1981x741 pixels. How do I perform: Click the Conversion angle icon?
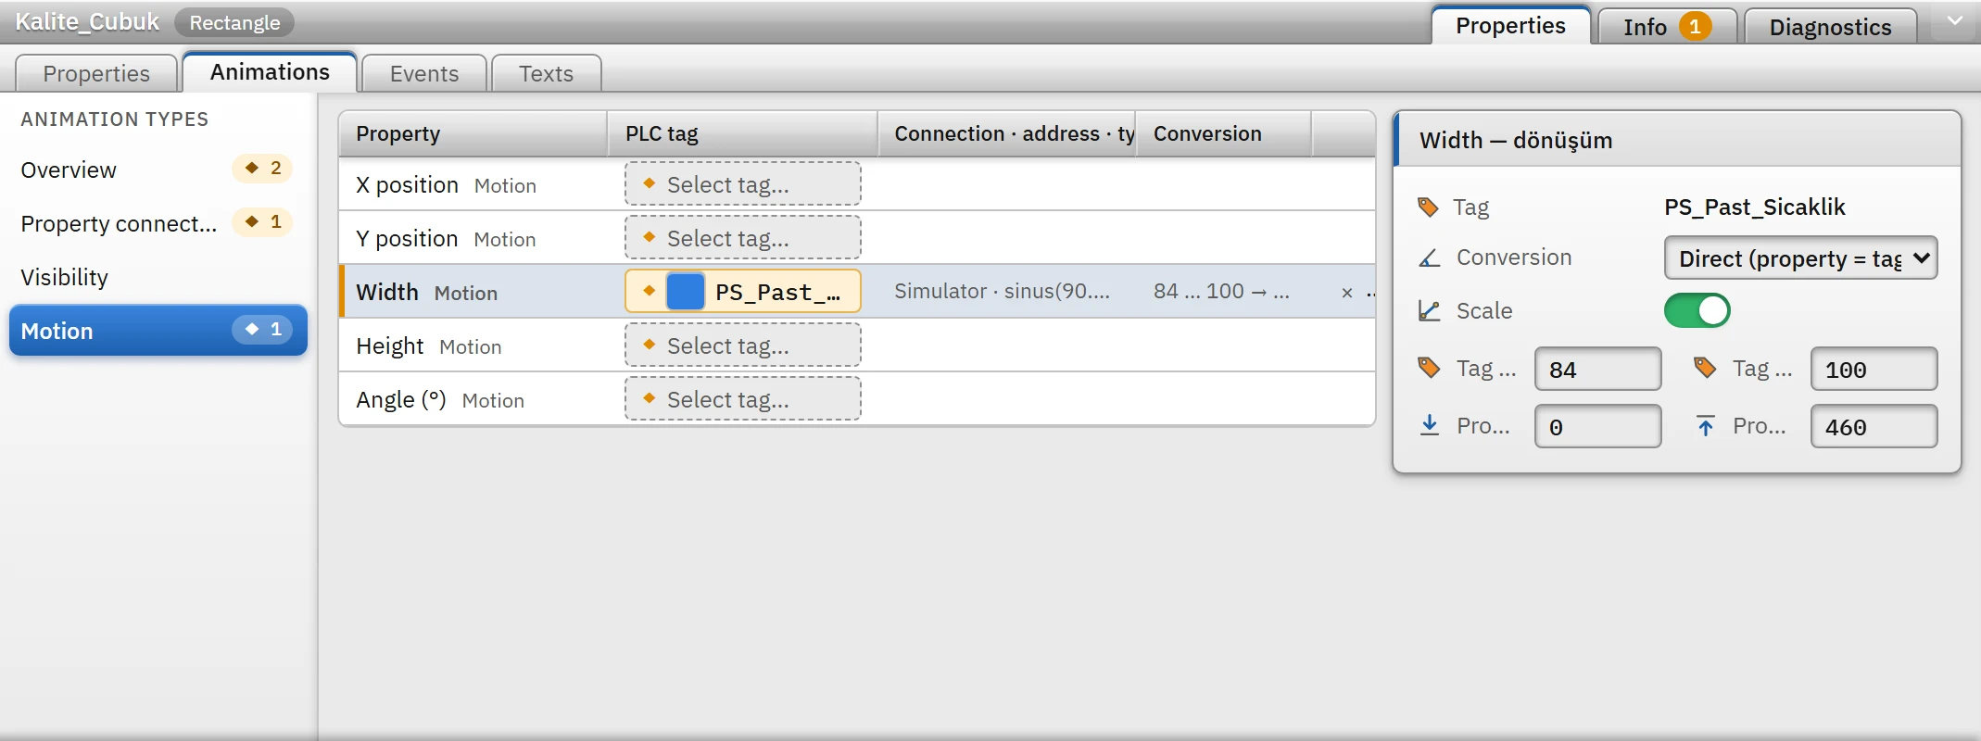pos(1430,257)
